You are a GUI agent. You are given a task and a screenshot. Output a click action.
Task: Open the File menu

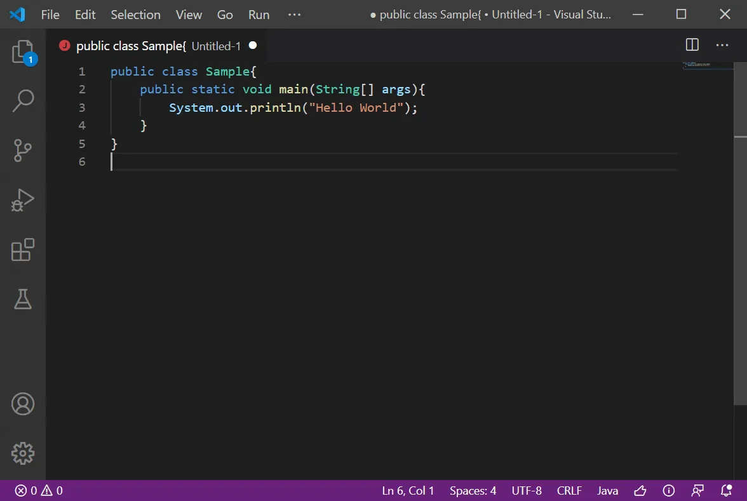(x=50, y=15)
